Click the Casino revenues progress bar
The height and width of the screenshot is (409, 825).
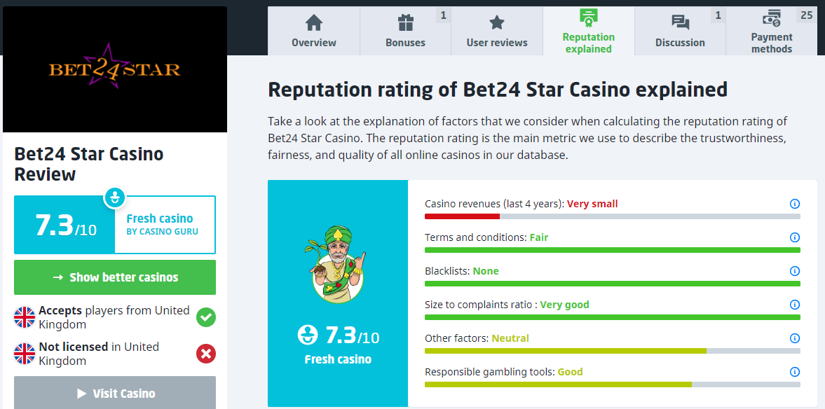pyautogui.click(x=612, y=216)
